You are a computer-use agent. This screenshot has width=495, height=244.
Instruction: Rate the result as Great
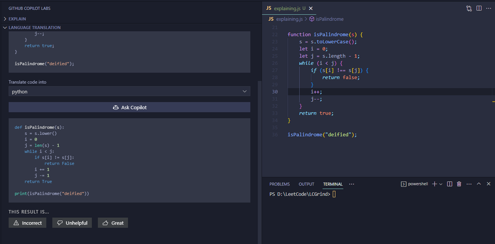click(x=113, y=223)
